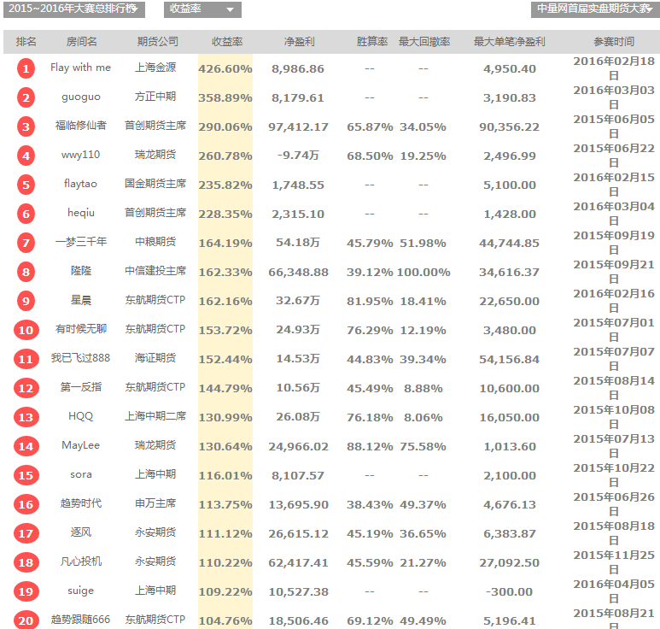Click the rank 1 red badge
The width and height of the screenshot is (660, 629).
coord(26,68)
